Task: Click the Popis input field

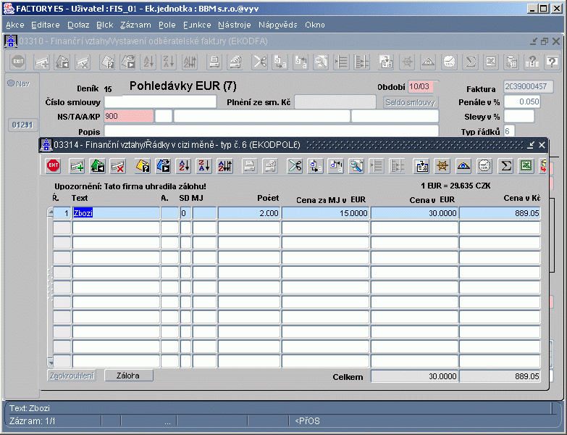Action: (272, 131)
